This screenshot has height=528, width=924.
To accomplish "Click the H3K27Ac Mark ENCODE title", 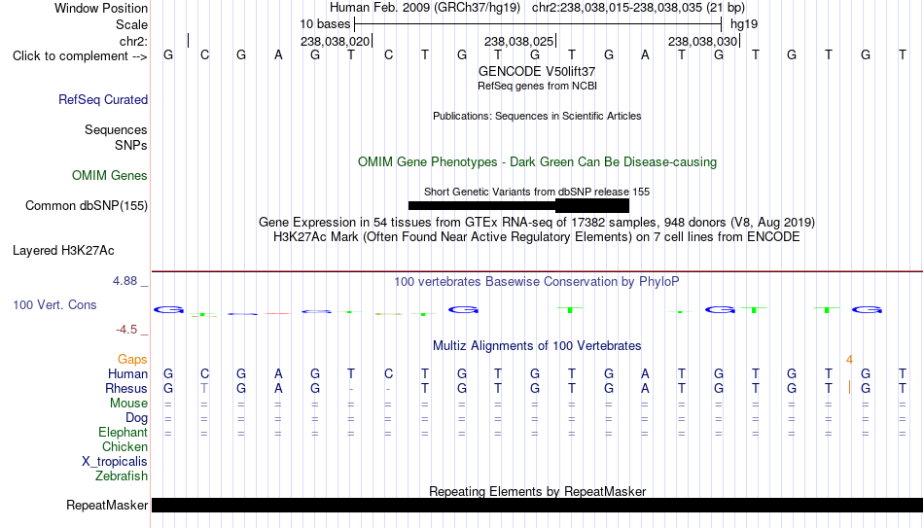I will [x=537, y=237].
